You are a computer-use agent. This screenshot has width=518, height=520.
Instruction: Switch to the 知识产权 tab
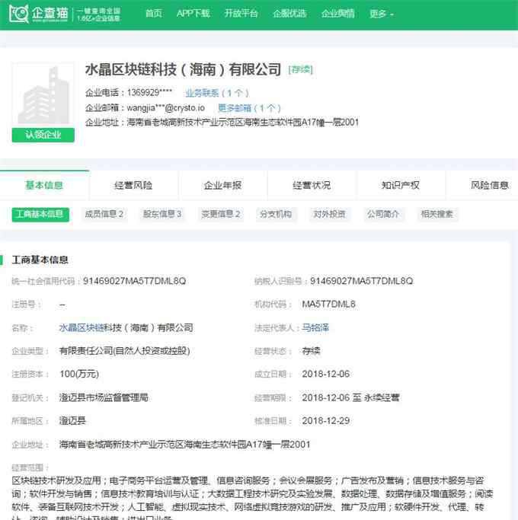click(x=401, y=185)
